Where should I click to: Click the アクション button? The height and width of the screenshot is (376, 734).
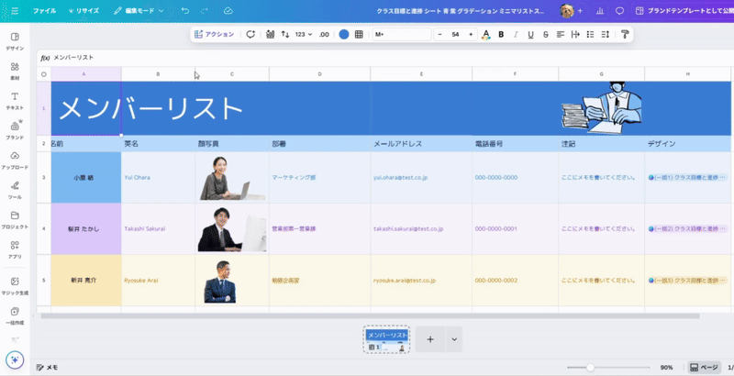point(215,34)
